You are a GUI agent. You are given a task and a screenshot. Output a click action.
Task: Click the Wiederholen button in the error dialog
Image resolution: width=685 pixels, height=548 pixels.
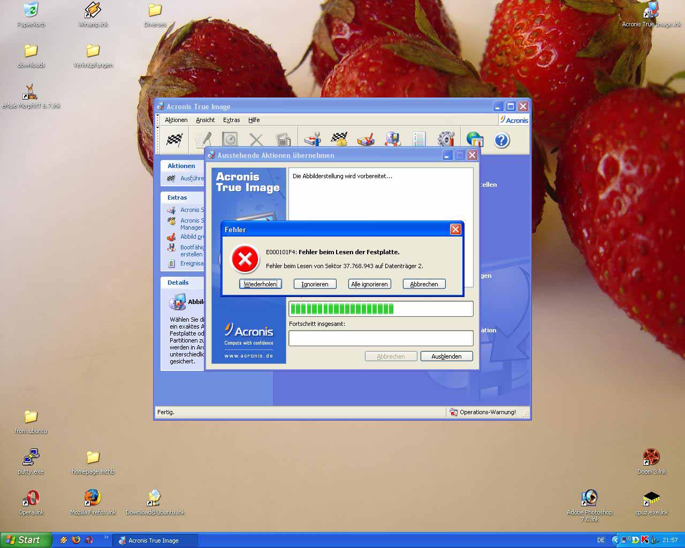click(x=260, y=284)
